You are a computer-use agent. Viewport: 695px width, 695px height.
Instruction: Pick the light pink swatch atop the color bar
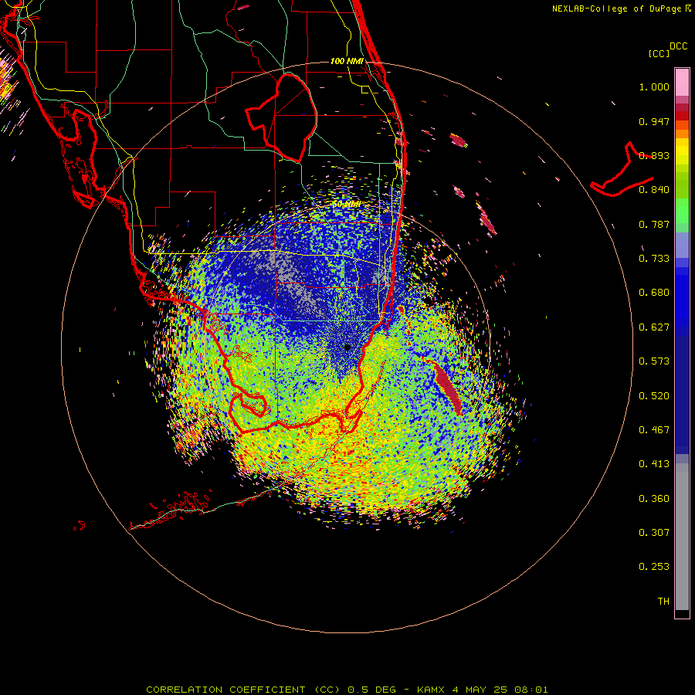(682, 83)
